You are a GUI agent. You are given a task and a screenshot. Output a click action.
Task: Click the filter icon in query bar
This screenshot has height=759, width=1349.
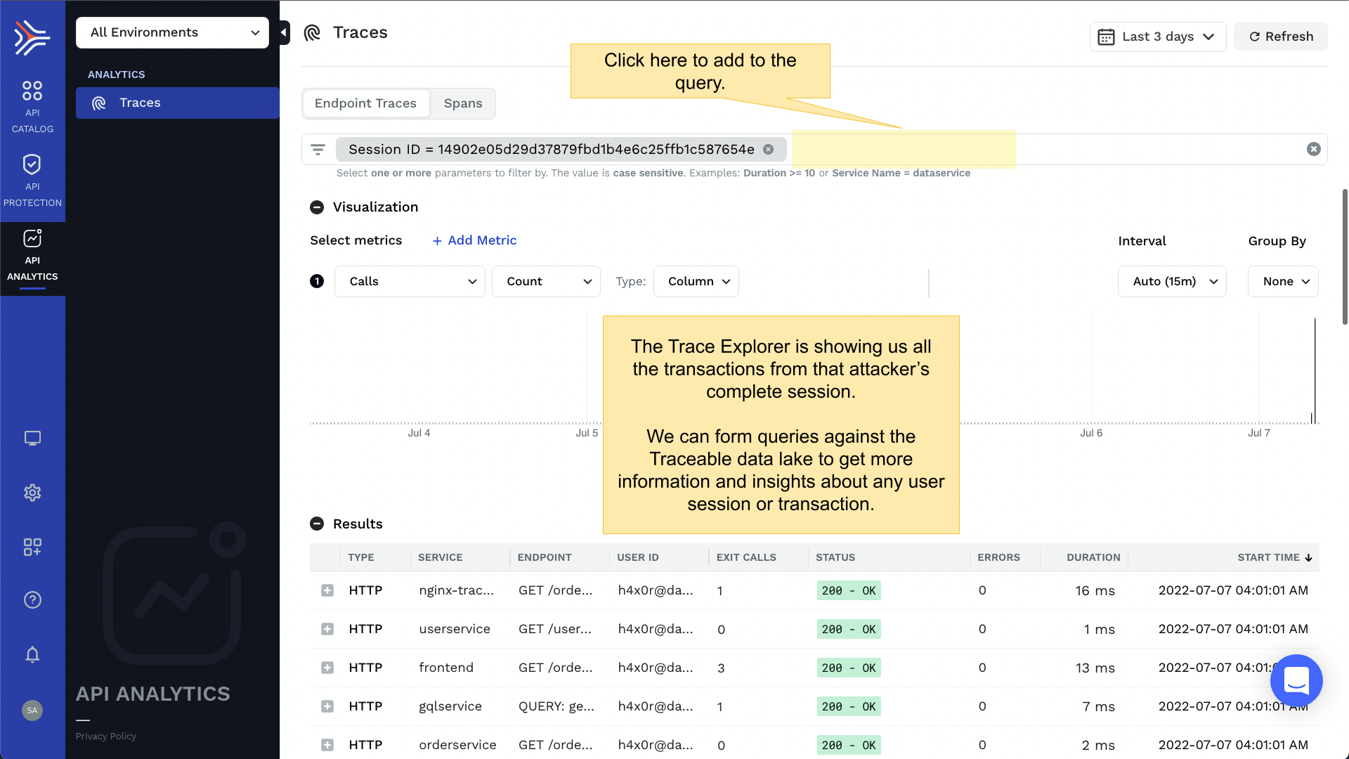(x=318, y=150)
